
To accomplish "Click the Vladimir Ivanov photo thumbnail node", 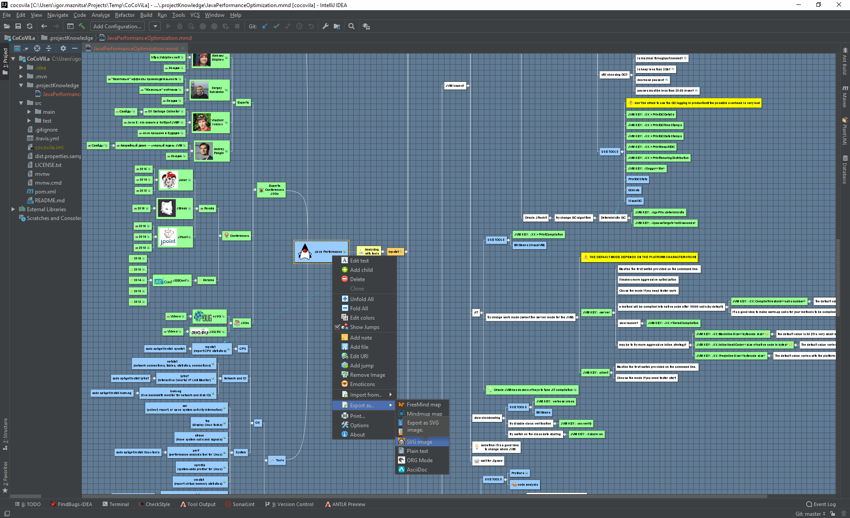I will point(201,122).
